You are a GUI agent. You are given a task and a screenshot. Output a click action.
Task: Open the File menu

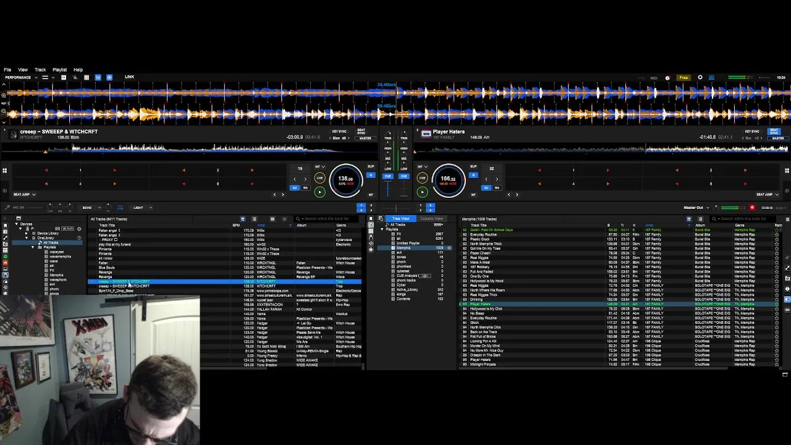point(7,70)
